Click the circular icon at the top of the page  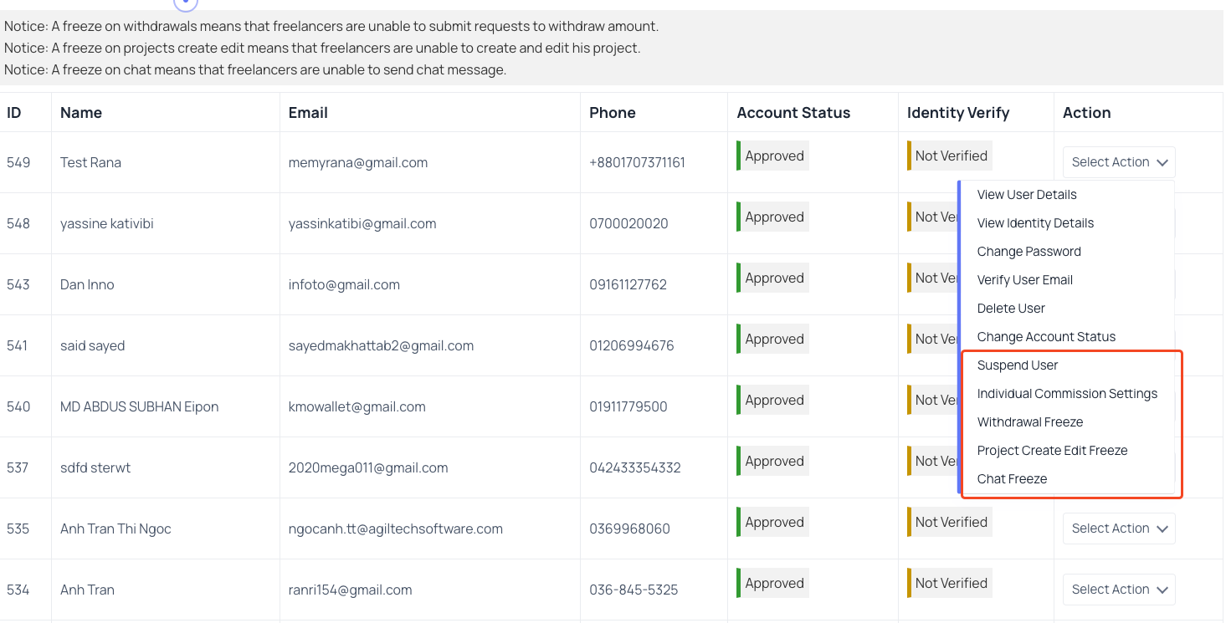pyautogui.click(x=185, y=4)
